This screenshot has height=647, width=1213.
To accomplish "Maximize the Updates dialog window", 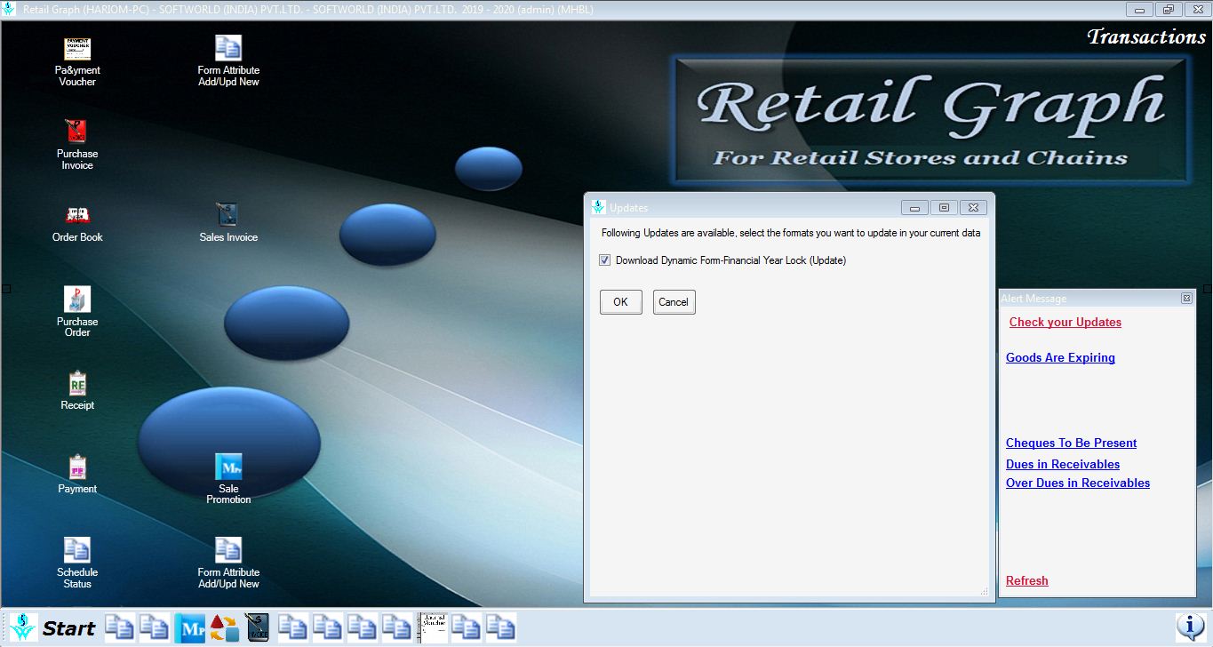I will tap(944, 207).
